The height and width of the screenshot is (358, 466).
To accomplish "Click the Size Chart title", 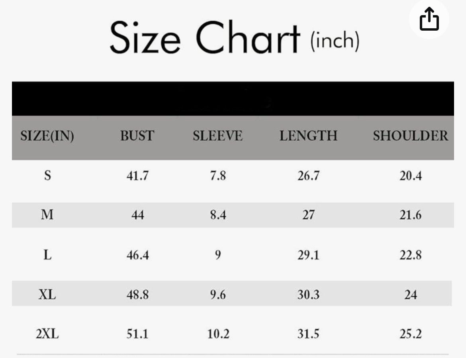I will point(205,39).
